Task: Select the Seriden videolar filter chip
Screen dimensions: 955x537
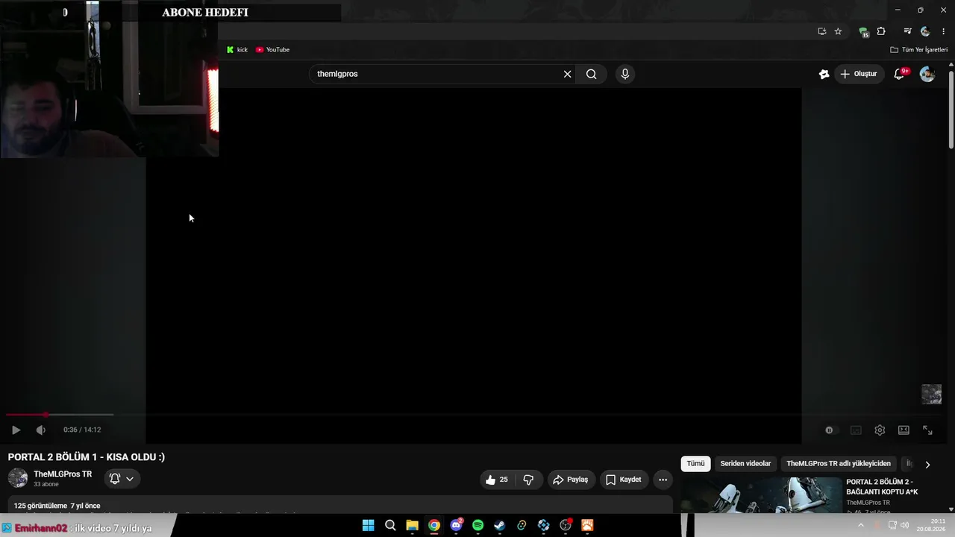Action: (745, 464)
